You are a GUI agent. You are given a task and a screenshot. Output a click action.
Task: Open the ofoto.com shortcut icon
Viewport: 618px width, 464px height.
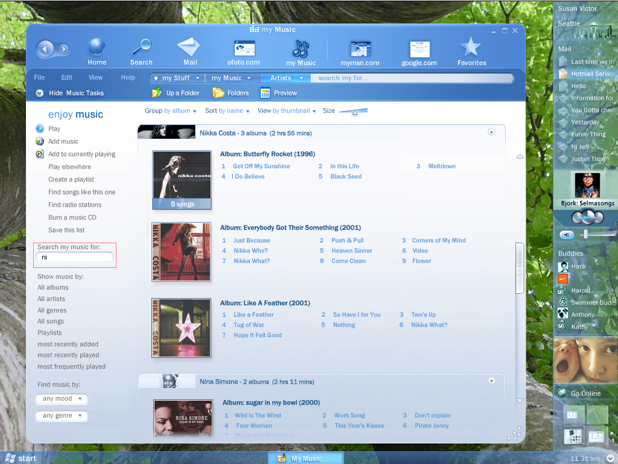pos(244,48)
